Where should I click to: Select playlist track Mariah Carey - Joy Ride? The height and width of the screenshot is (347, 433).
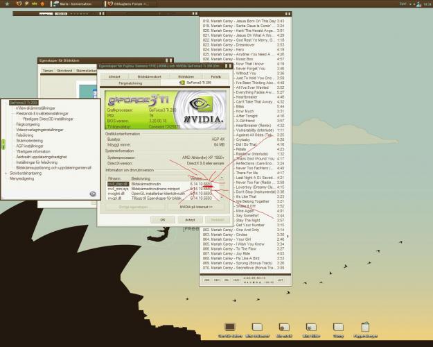coord(243,253)
